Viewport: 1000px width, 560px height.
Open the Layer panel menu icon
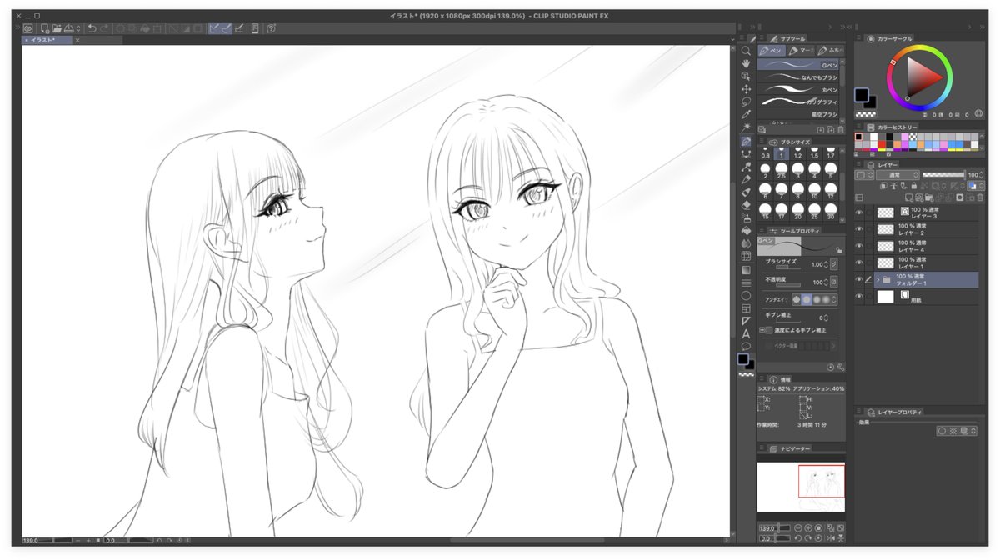click(x=859, y=165)
